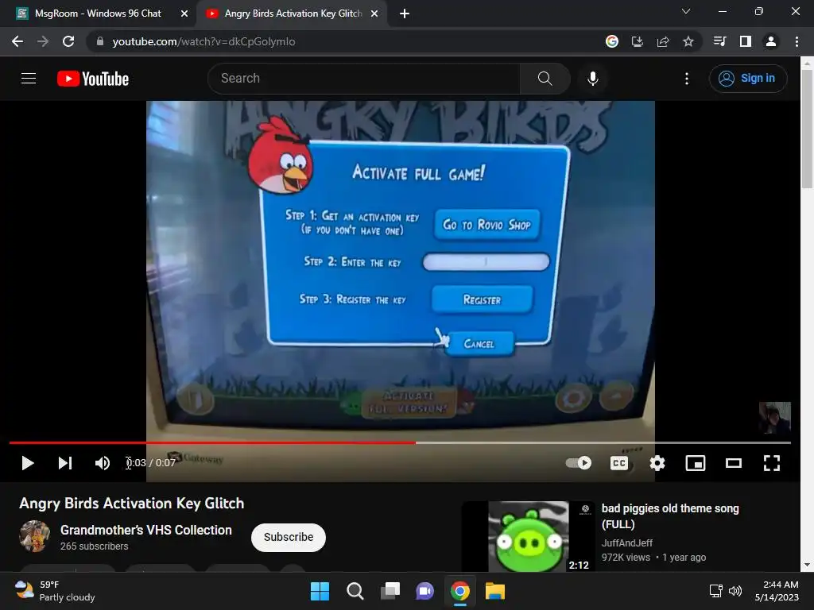Open the YouTube hamburger guide menu

tap(29, 79)
